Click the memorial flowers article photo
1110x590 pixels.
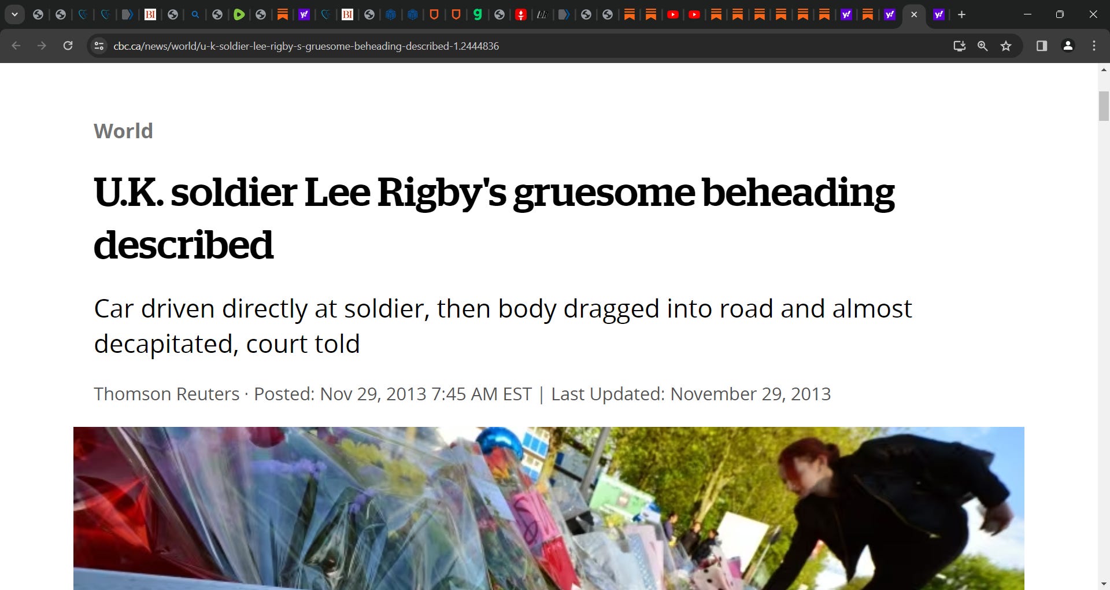tap(549, 508)
